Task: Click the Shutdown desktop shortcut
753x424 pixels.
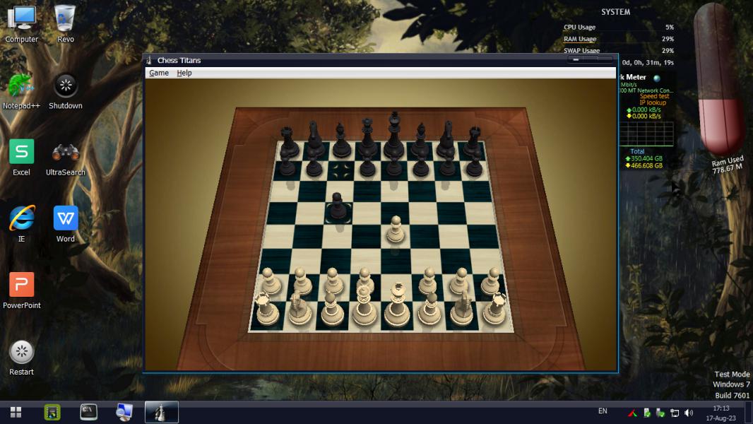Action: (x=65, y=91)
